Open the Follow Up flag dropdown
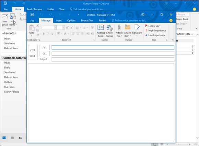 coord(153,26)
